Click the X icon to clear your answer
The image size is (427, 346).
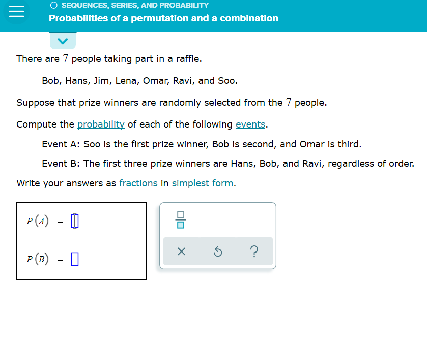tap(182, 251)
